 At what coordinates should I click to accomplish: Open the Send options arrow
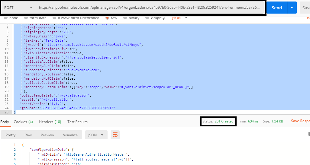tap(292, 8)
